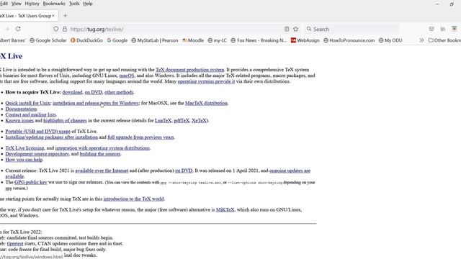461x259 pixels.
Task: Open full upgrade from previous years link
Action: [x=140, y=137]
